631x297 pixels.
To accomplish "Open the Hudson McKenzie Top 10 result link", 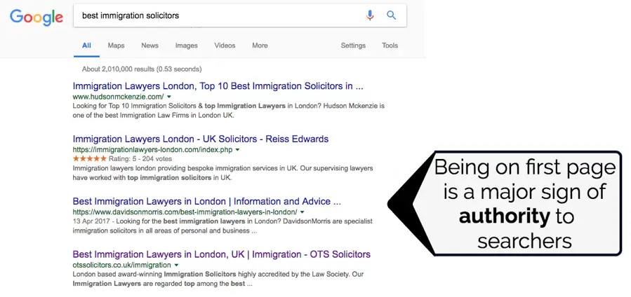I will click(x=218, y=86).
